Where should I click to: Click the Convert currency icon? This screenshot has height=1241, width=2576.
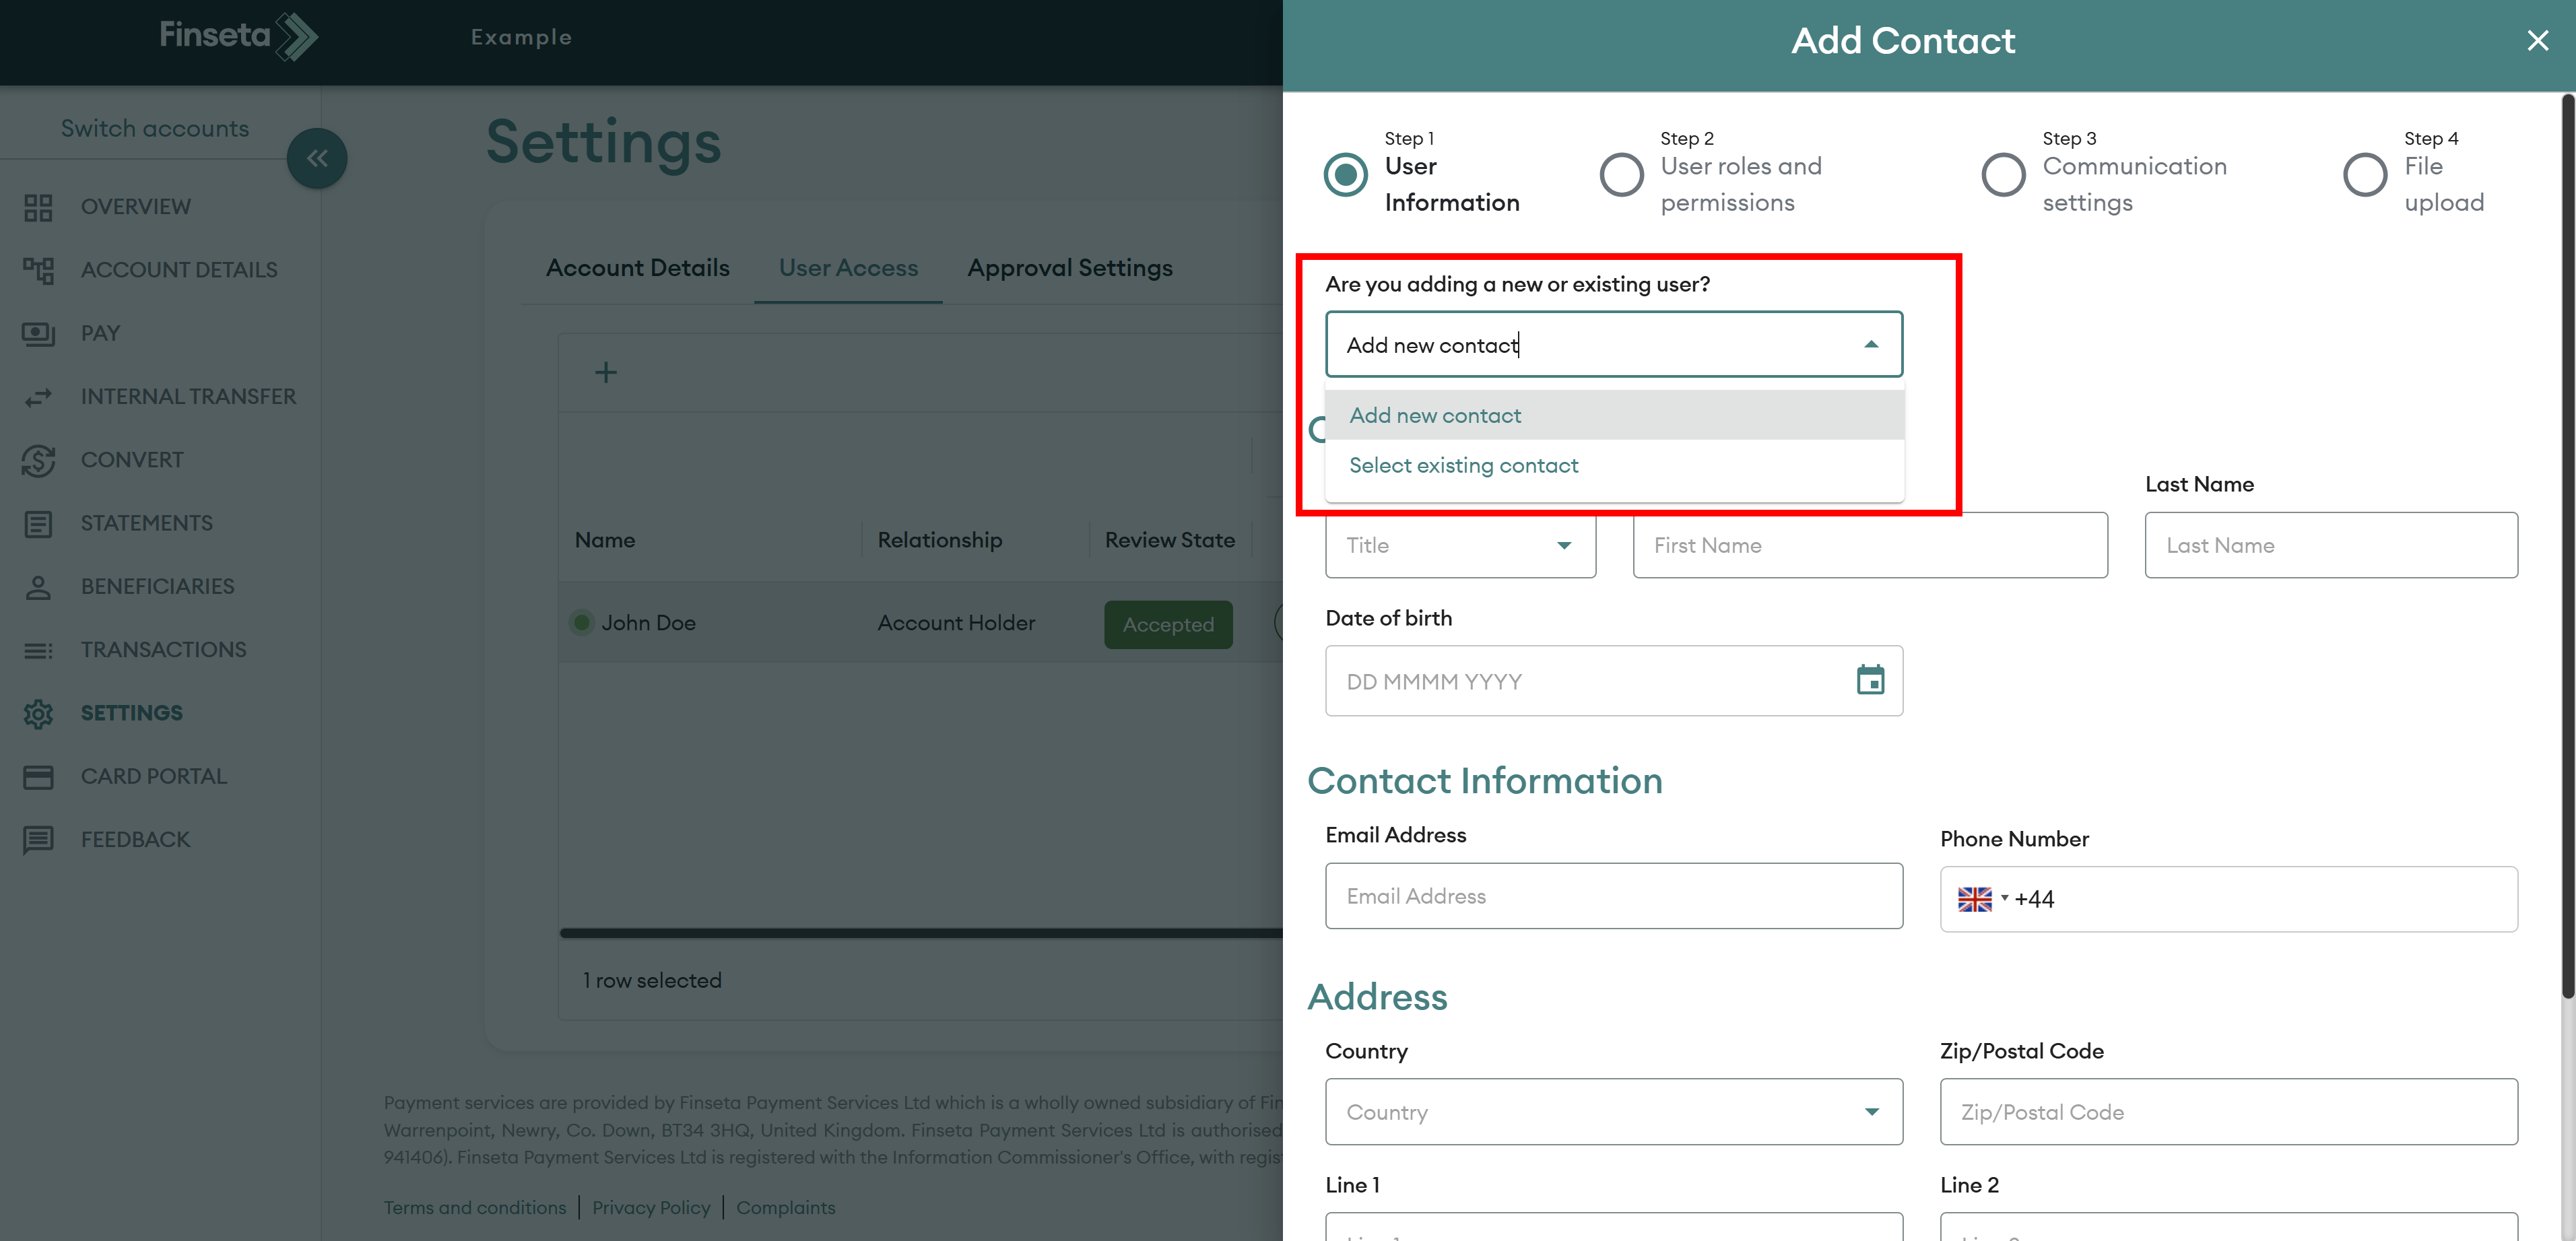click(x=38, y=460)
